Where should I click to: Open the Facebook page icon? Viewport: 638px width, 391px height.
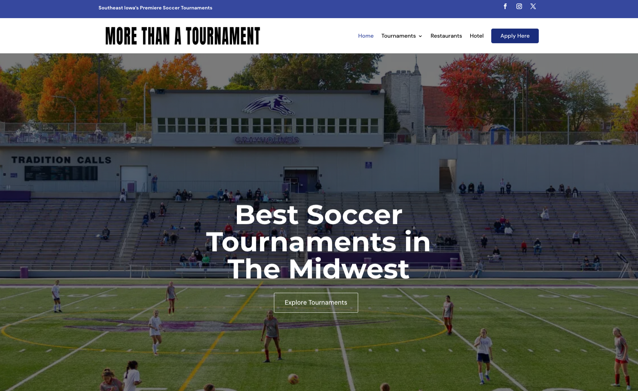[505, 6]
